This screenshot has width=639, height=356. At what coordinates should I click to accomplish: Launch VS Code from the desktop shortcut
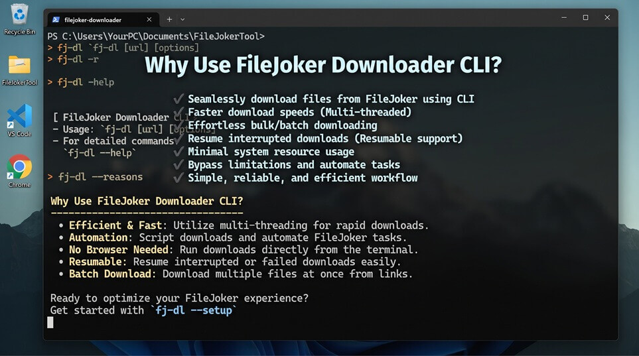tap(19, 121)
